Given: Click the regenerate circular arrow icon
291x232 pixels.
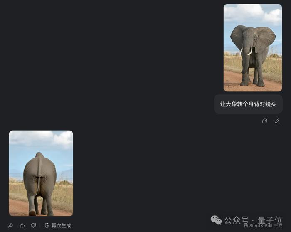Looking at the screenshot, I should pos(47,225).
